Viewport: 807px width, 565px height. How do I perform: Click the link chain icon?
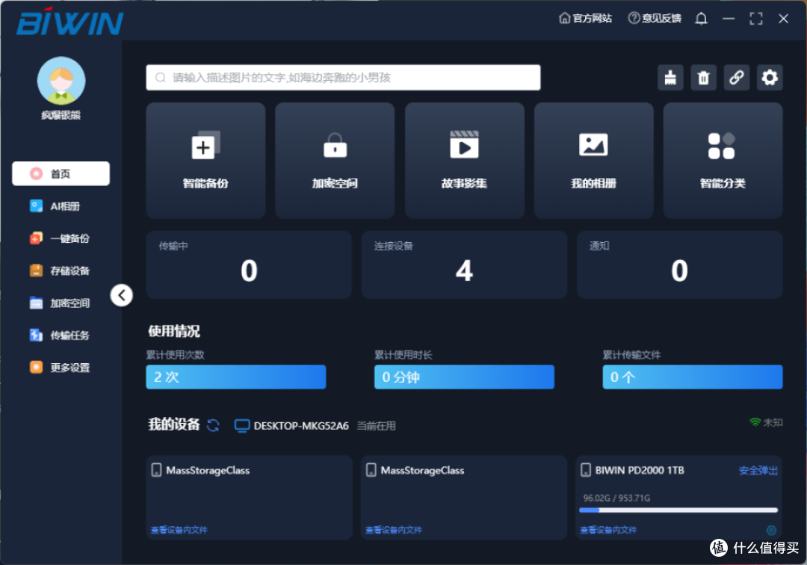tap(737, 78)
